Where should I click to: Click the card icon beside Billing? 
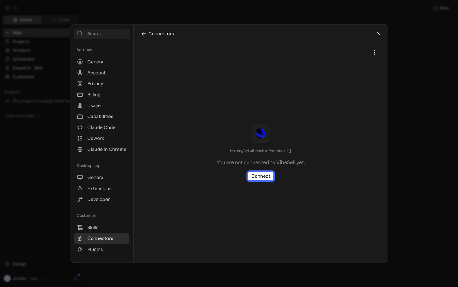click(x=80, y=95)
